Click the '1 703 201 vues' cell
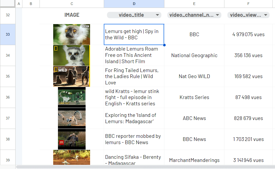 tap(248, 139)
